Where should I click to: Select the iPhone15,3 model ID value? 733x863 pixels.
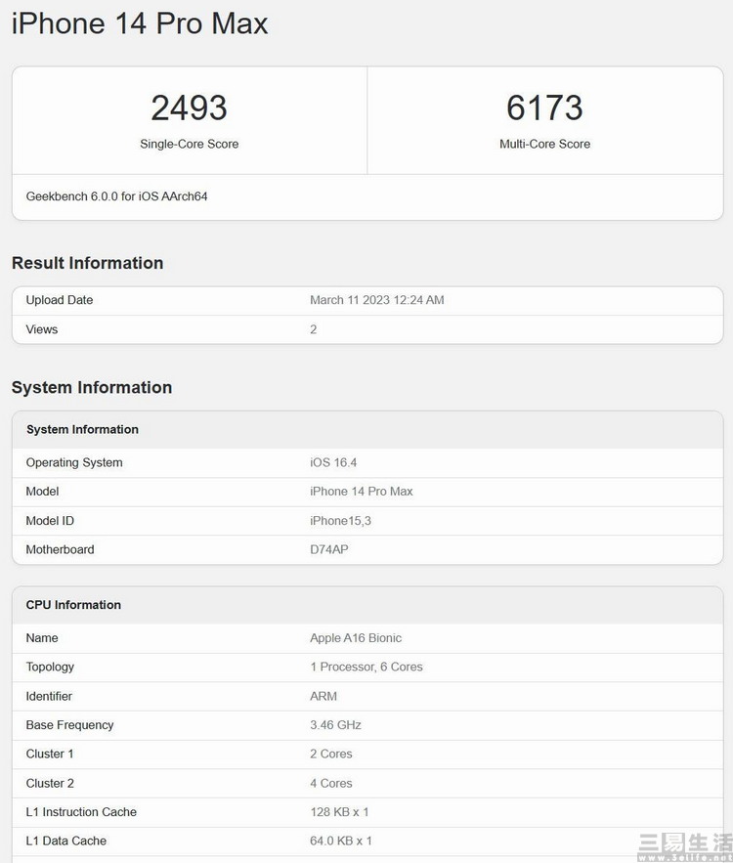coord(340,520)
